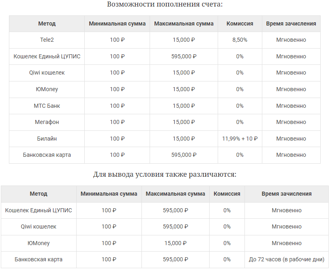
Task: Click Комиссия header in the deposit table
Action: pos(240,23)
